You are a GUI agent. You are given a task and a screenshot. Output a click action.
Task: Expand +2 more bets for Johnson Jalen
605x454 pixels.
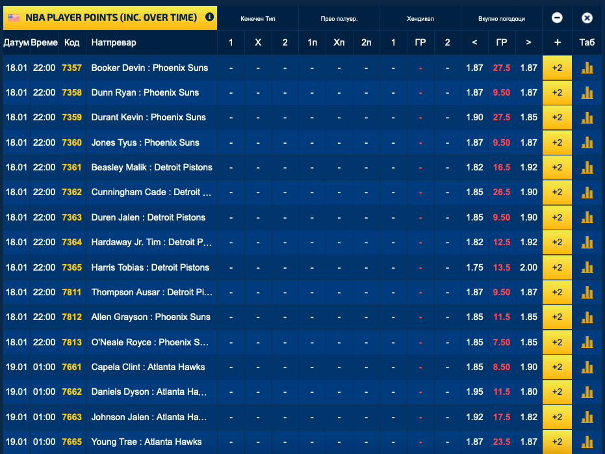(557, 417)
